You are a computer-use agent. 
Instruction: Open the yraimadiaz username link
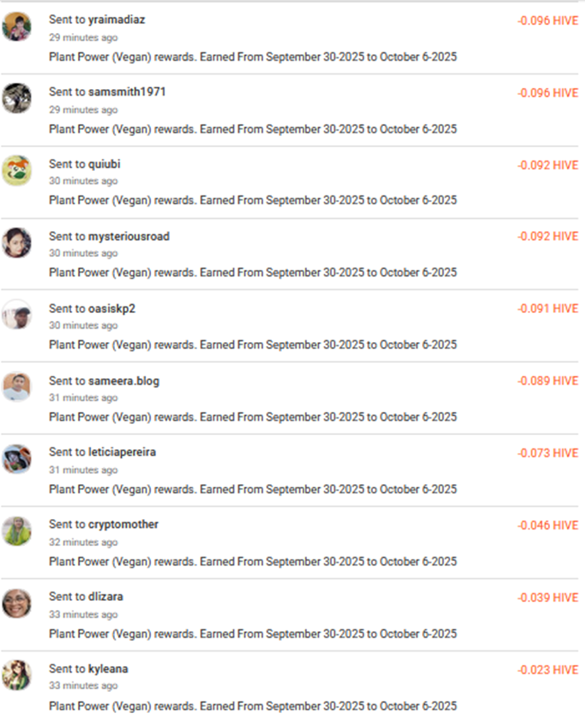click(116, 20)
